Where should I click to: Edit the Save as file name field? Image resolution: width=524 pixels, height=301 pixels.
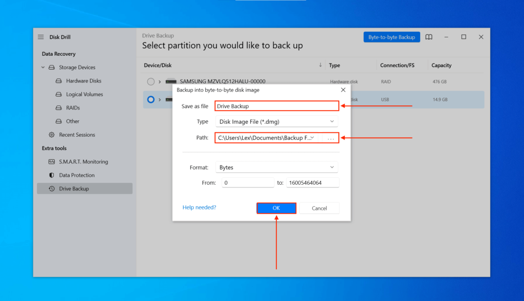point(276,106)
